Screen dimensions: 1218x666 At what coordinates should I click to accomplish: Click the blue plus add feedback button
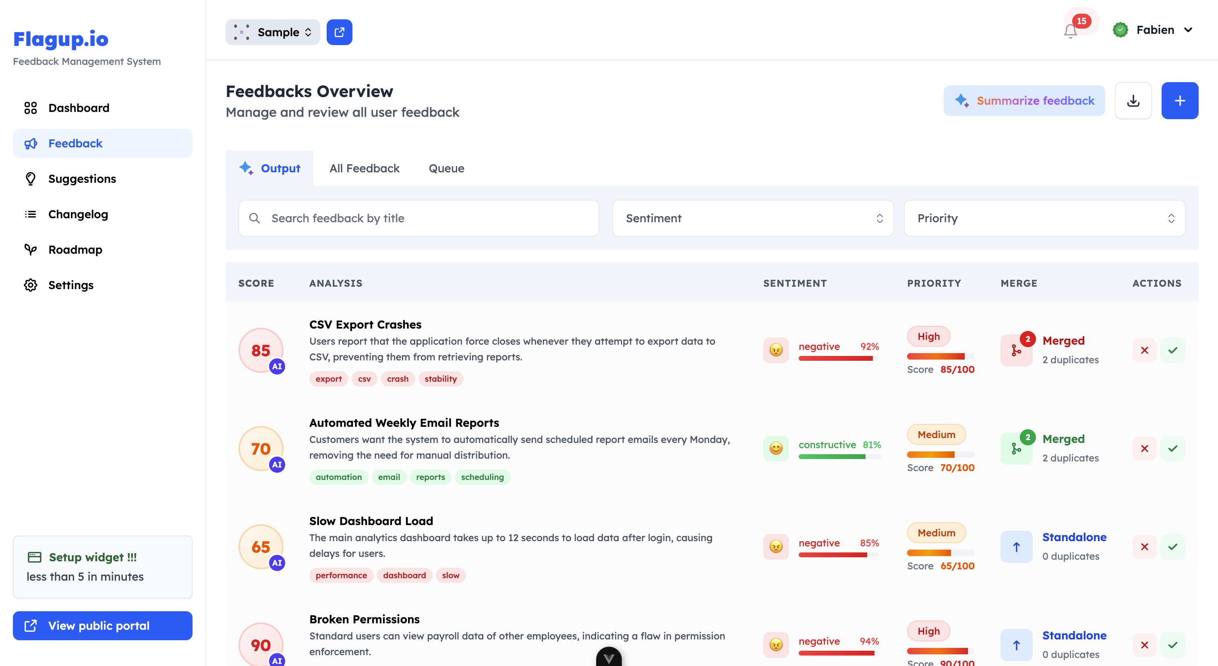[1179, 101]
